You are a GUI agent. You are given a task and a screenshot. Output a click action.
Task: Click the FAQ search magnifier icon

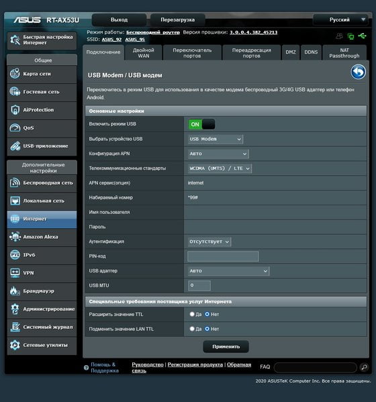pos(364,367)
